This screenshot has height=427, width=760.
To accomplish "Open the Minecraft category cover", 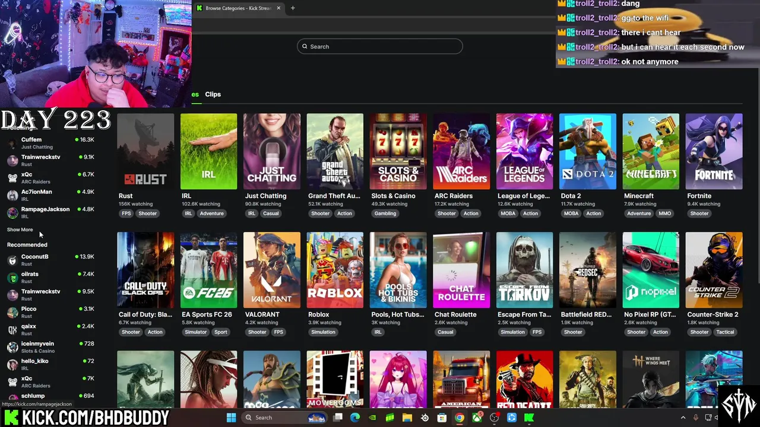I will [651, 151].
